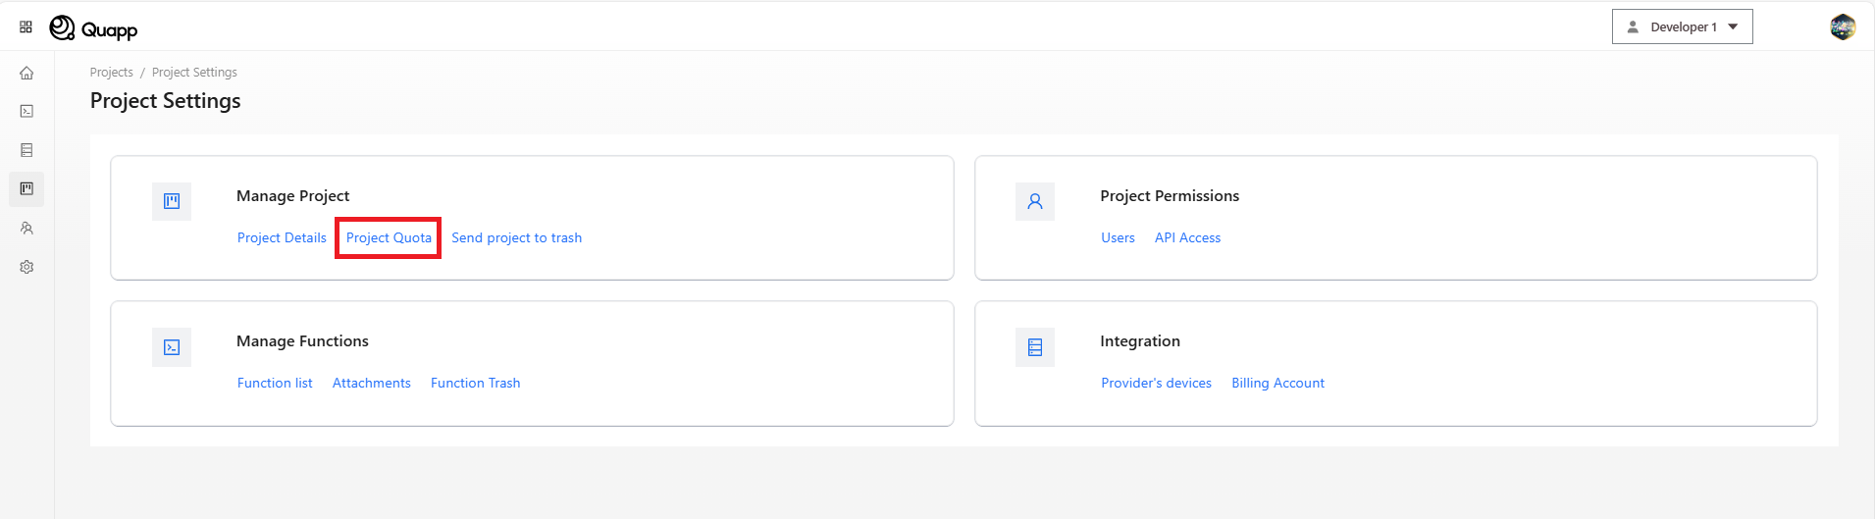Expand the Developer 1 dropdown

pyautogui.click(x=1682, y=27)
